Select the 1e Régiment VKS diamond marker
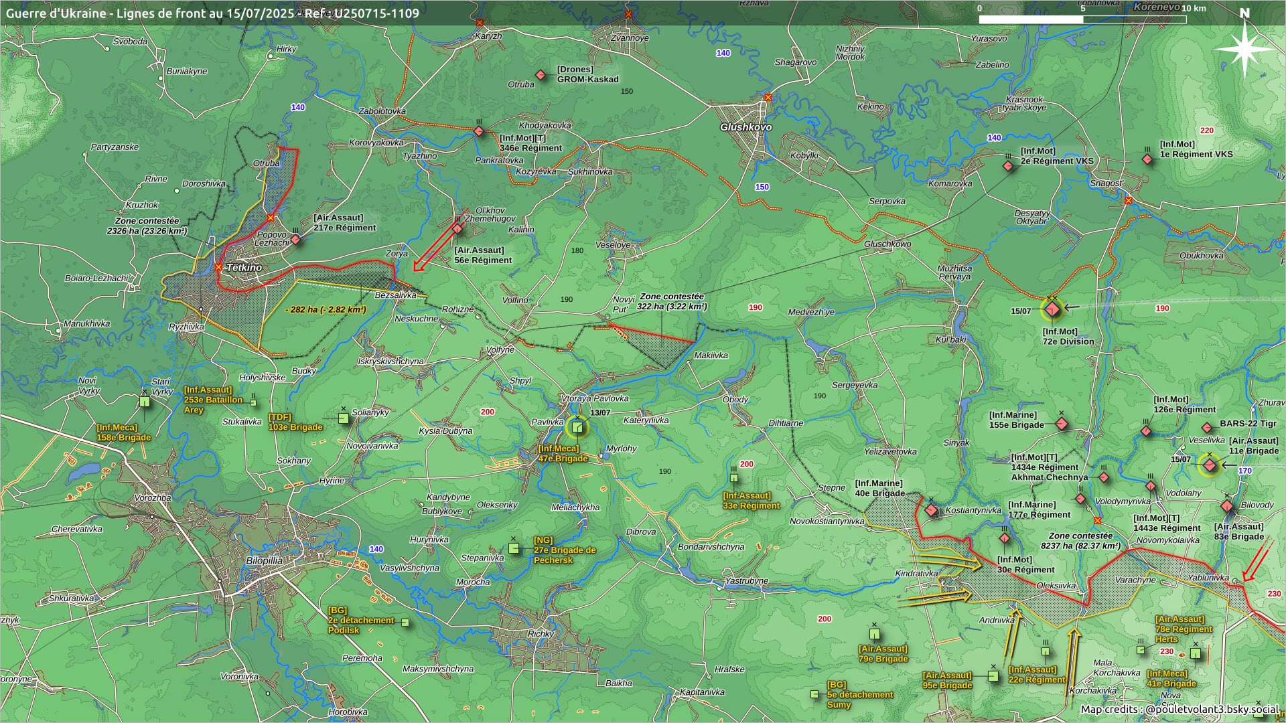 click(1148, 159)
